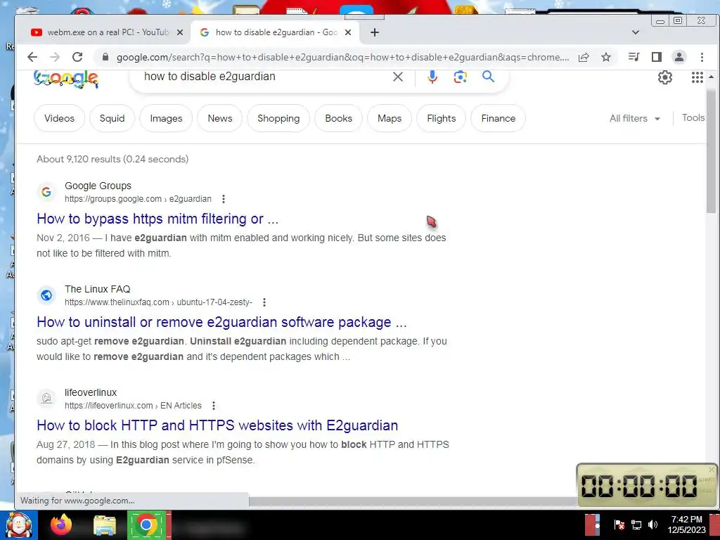Screen dimensions: 720x540
Task: Toggle the Chrome side panel icon
Action: tap(657, 57)
